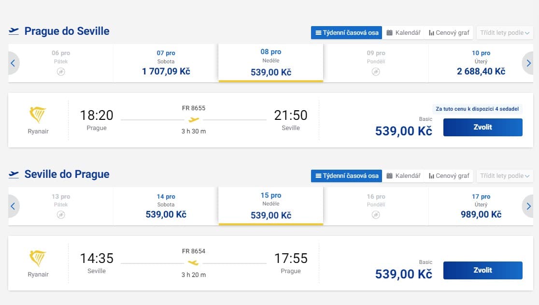
Task: Open Cenový graf for Prague to Seville
Action: [x=449, y=33]
